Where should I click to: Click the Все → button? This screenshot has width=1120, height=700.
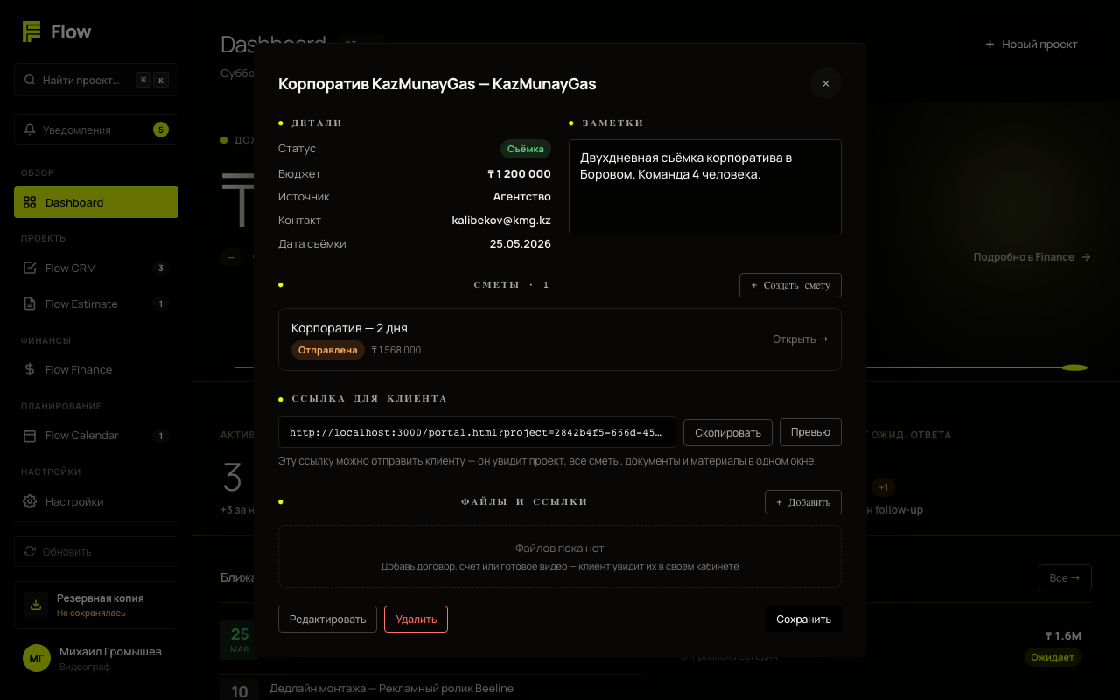coord(1065,577)
